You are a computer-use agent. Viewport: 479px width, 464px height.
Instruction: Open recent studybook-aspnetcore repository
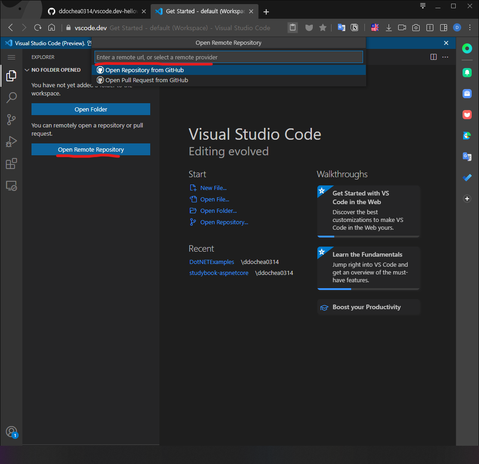(219, 273)
